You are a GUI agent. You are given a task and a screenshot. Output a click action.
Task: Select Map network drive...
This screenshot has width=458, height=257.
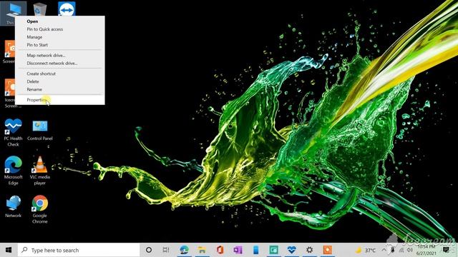[x=60, y=56]
